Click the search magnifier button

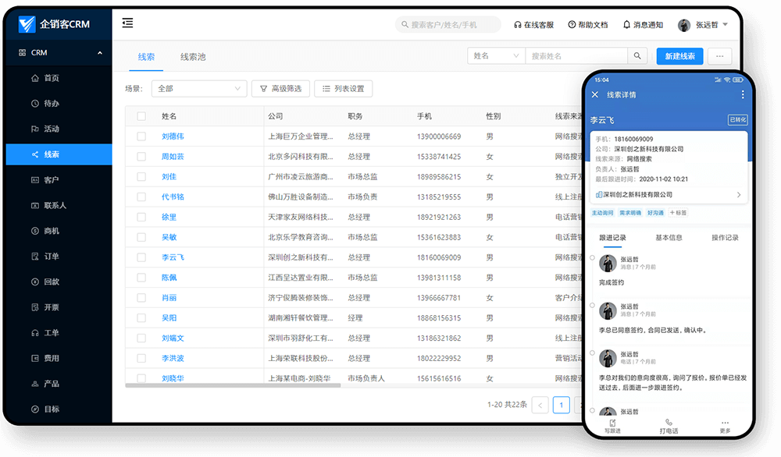pos(637,55)
